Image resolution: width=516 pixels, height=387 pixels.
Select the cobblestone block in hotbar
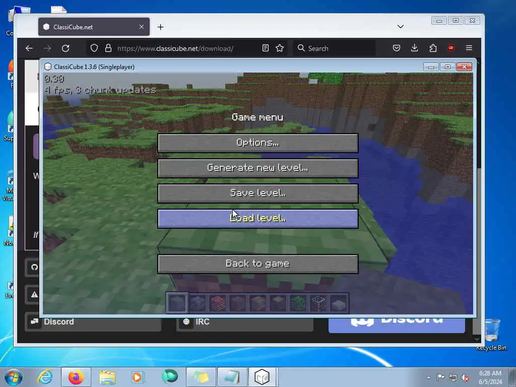198,303
